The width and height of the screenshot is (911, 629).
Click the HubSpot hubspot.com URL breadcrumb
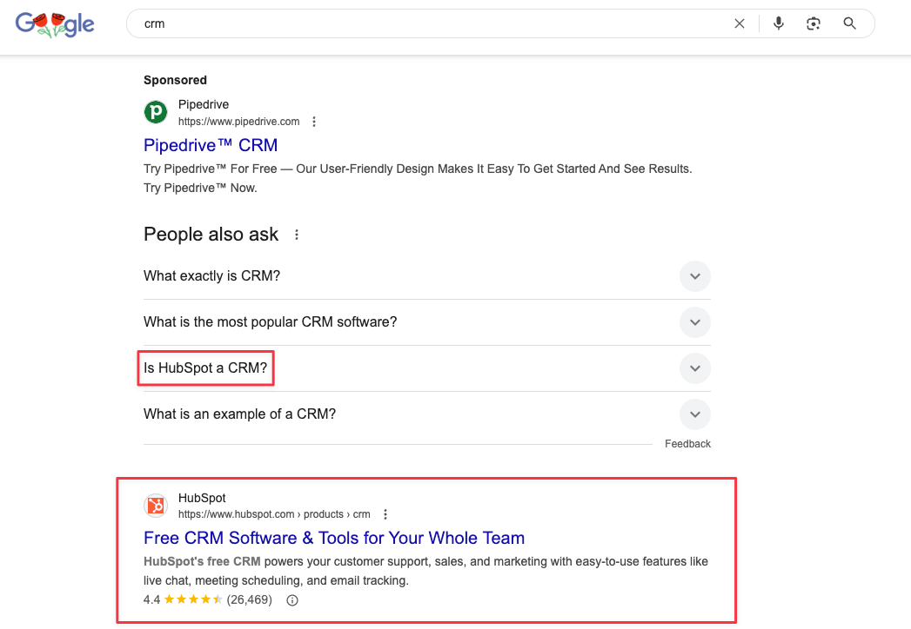click(x=274, y=514)
